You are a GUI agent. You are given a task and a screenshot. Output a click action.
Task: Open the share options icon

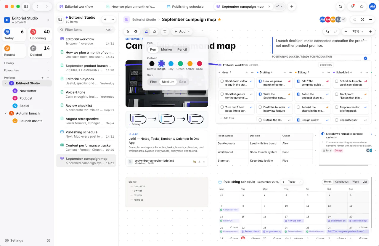(x=354, y=20)
